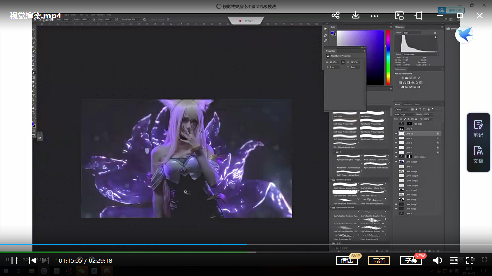Image resolution: width=492 pixels, height=276 pixels.
Task: Click the histogram cached data warning triangle
Action: 435,37
